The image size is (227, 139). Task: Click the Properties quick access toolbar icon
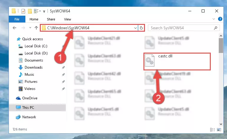click(x=23, y=11)
